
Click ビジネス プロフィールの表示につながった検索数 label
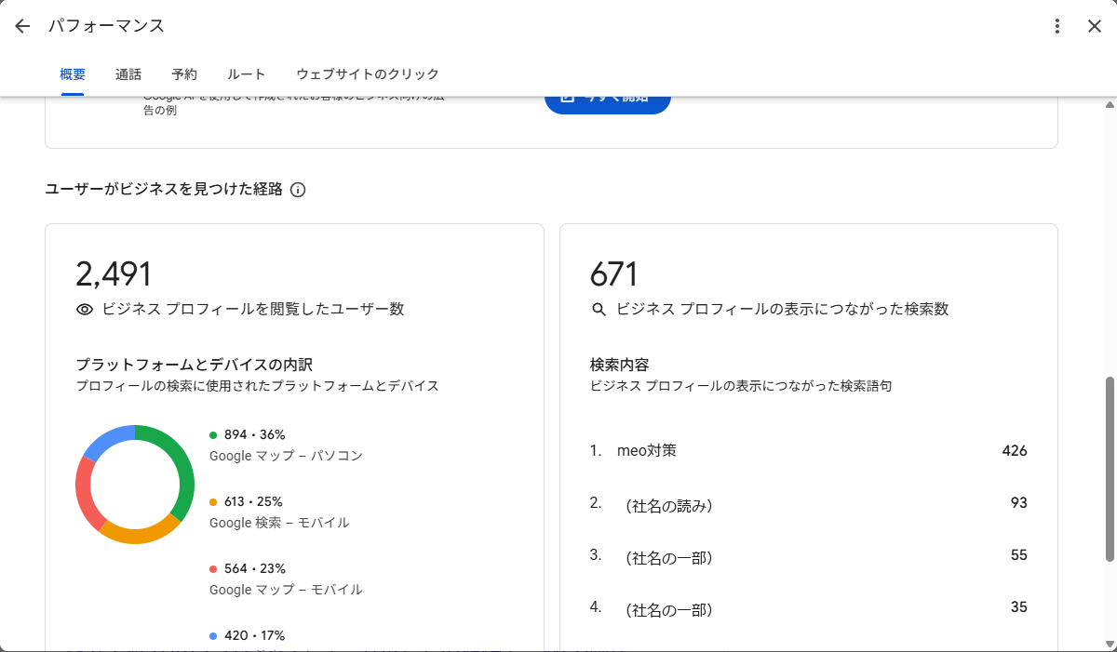coord(783,310)
